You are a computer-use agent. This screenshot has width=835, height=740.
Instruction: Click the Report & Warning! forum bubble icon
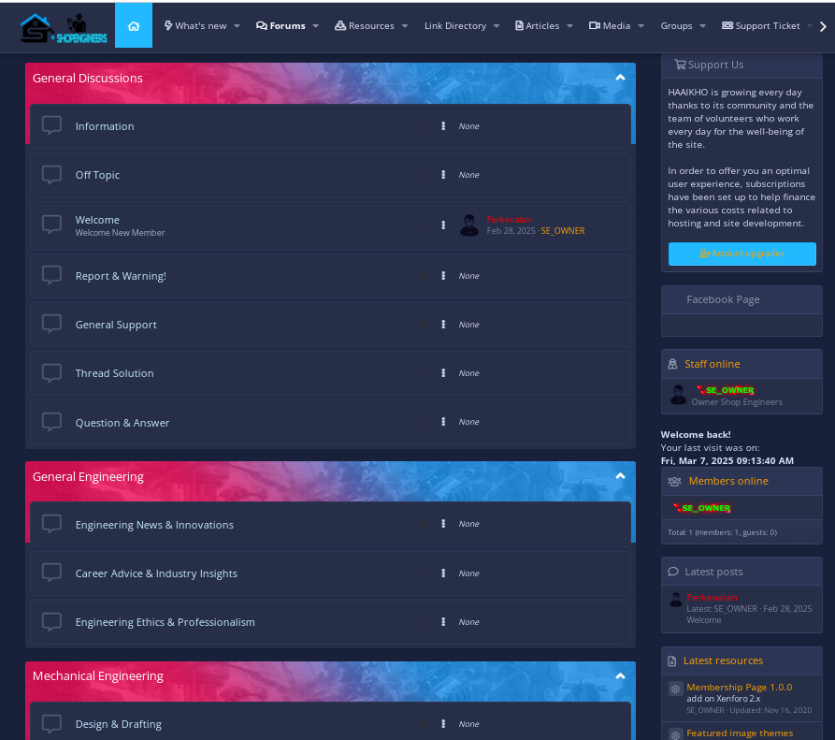pyautogui.click(x=51, y=275)
